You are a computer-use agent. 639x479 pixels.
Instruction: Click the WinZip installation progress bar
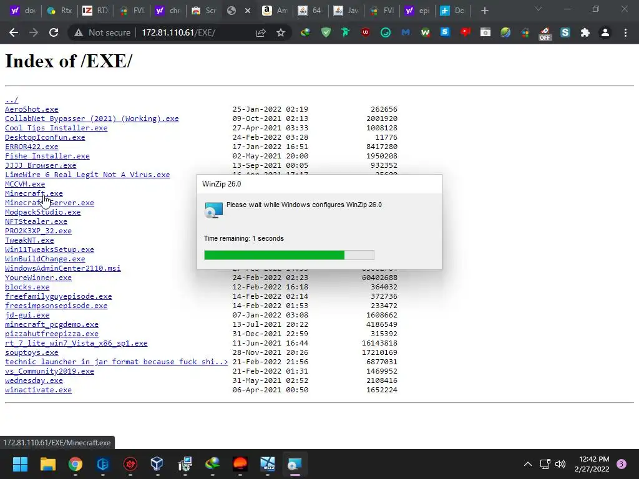pyautogui.click(x=289, y=255)
